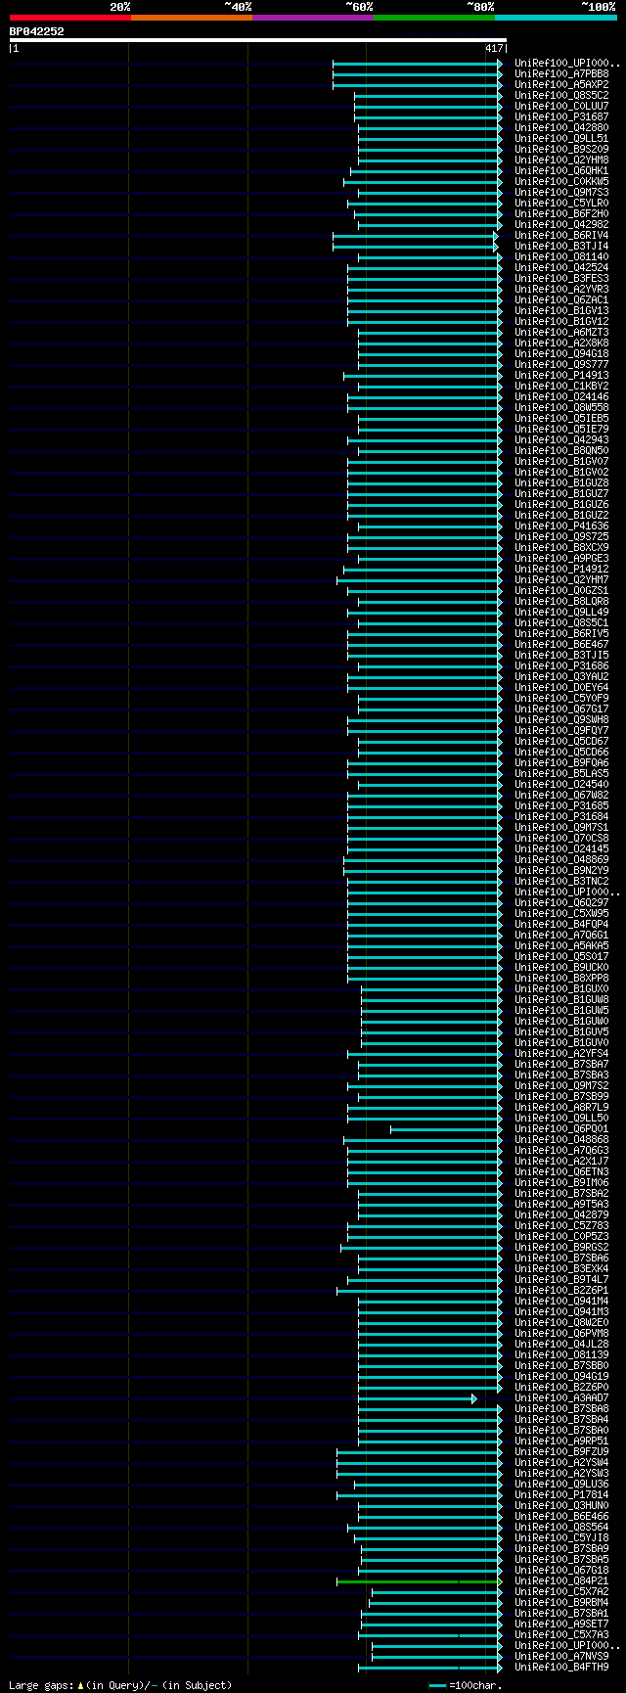Select the UniRef100_Q941M4 label
This screenshot has width=626, height=1693.
[x=561, y=1301]
